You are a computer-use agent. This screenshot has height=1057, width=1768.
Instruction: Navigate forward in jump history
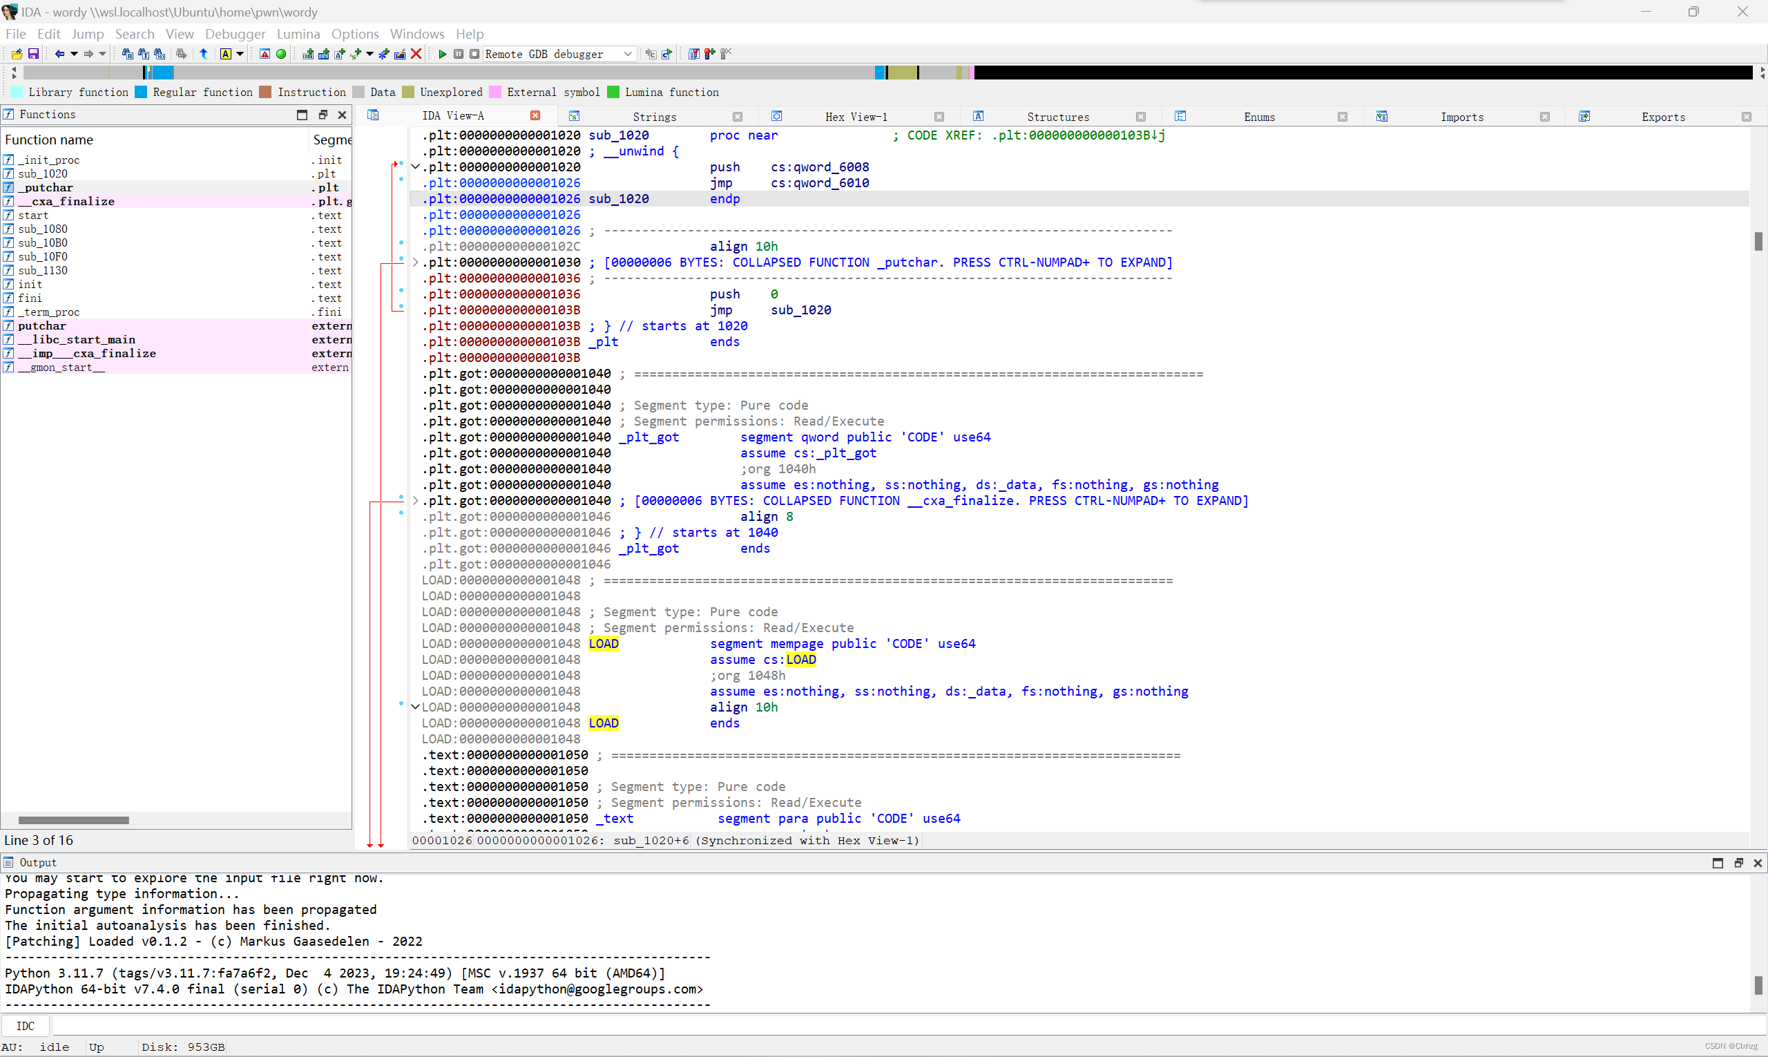(x=90, y=53)
